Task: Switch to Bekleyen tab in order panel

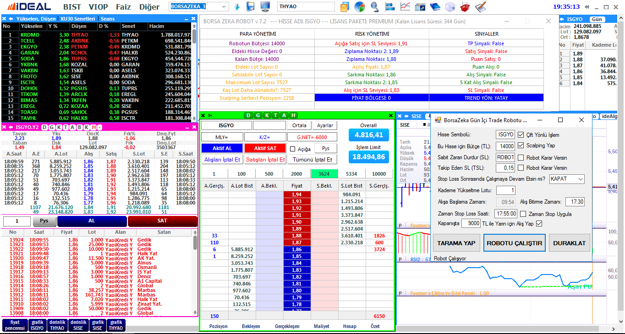Action: click(x=251, y=326)
